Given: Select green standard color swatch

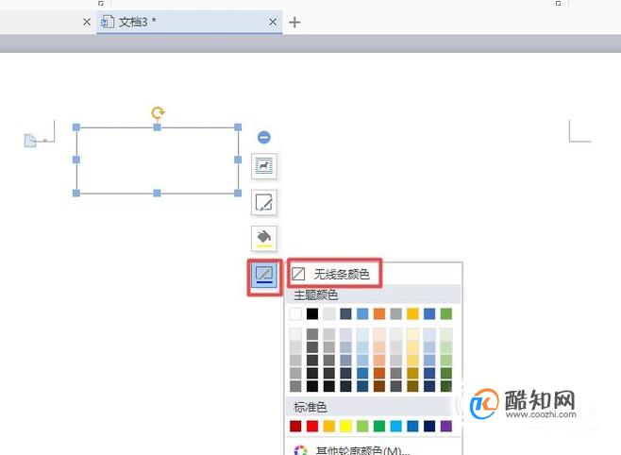Looking at the screenshot, I should pos(379,426).
